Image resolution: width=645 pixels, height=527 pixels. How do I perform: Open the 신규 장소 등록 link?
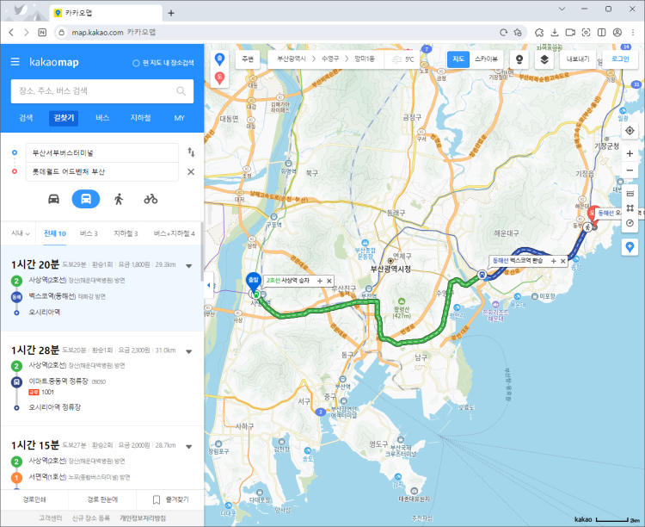point(91,518)
